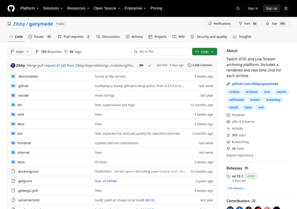
Task: View the green checkmark build status
Action: (150, 65)
